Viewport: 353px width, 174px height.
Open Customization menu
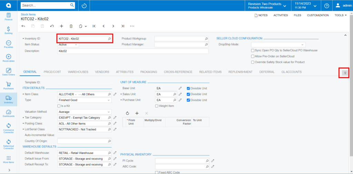tap(318, 15)
